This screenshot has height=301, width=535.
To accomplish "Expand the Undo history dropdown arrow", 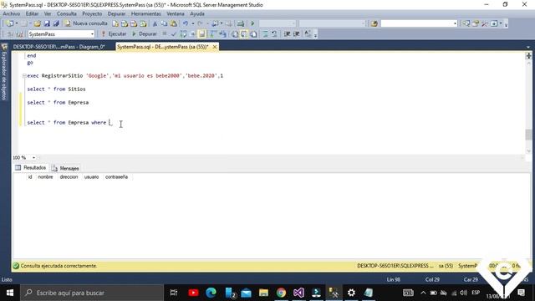I will 192,23.
